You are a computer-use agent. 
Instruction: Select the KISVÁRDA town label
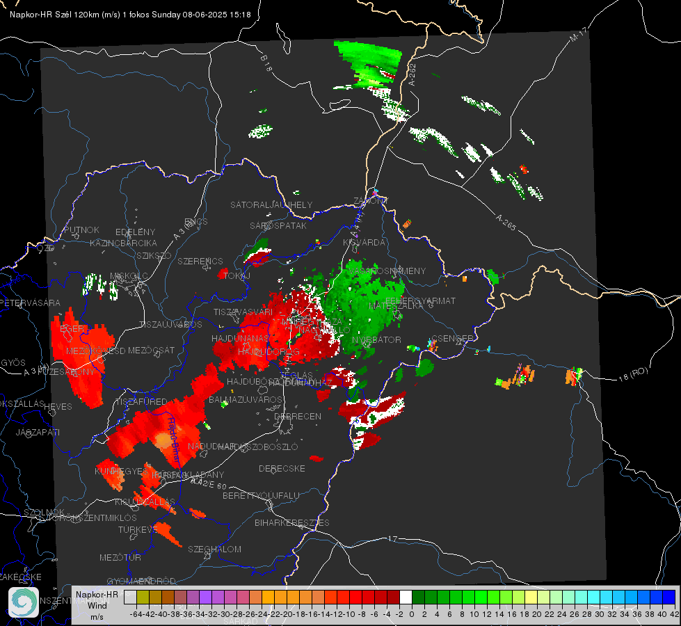[364, 243]
